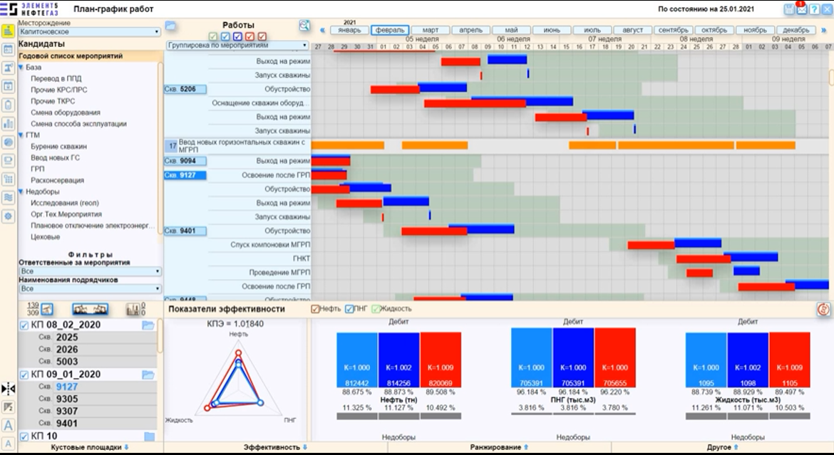This screenshot has width=834, height=455.
Task: Open the battery-shaped icon in left sidebar
Action: 8,105
